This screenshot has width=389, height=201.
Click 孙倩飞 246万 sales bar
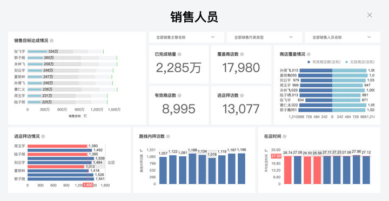point(35,83)
